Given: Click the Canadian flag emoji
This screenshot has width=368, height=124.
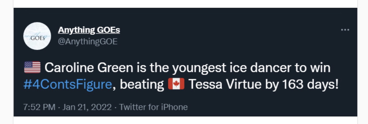Looking at the screenshot, I should tap(176, 85).
